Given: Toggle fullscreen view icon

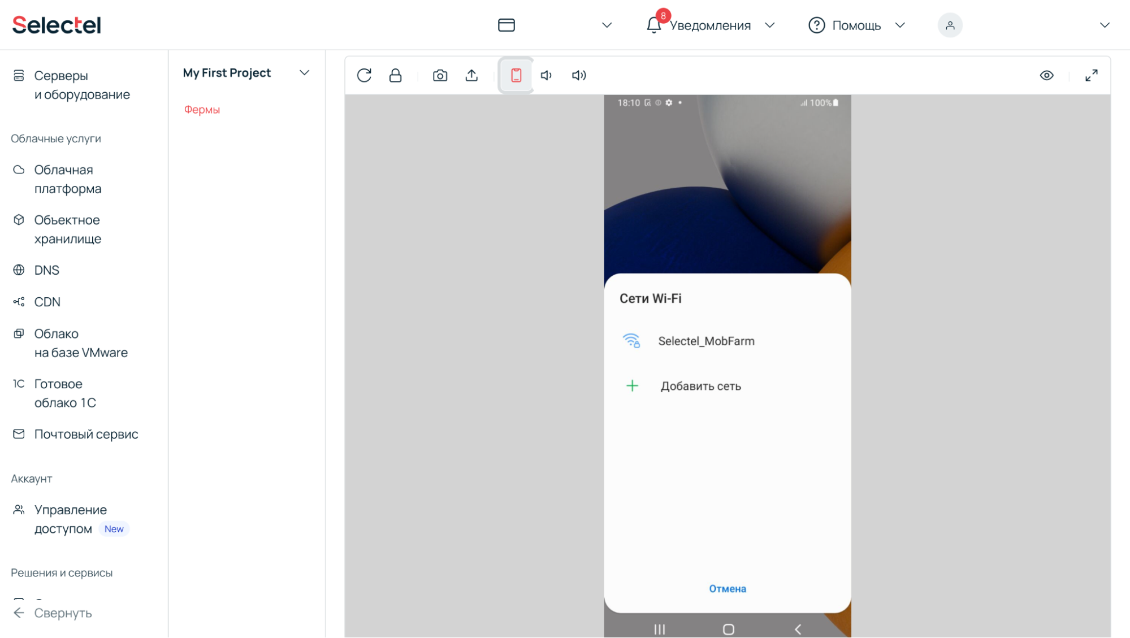Looking at the screenshot, I should point(1092,75).
